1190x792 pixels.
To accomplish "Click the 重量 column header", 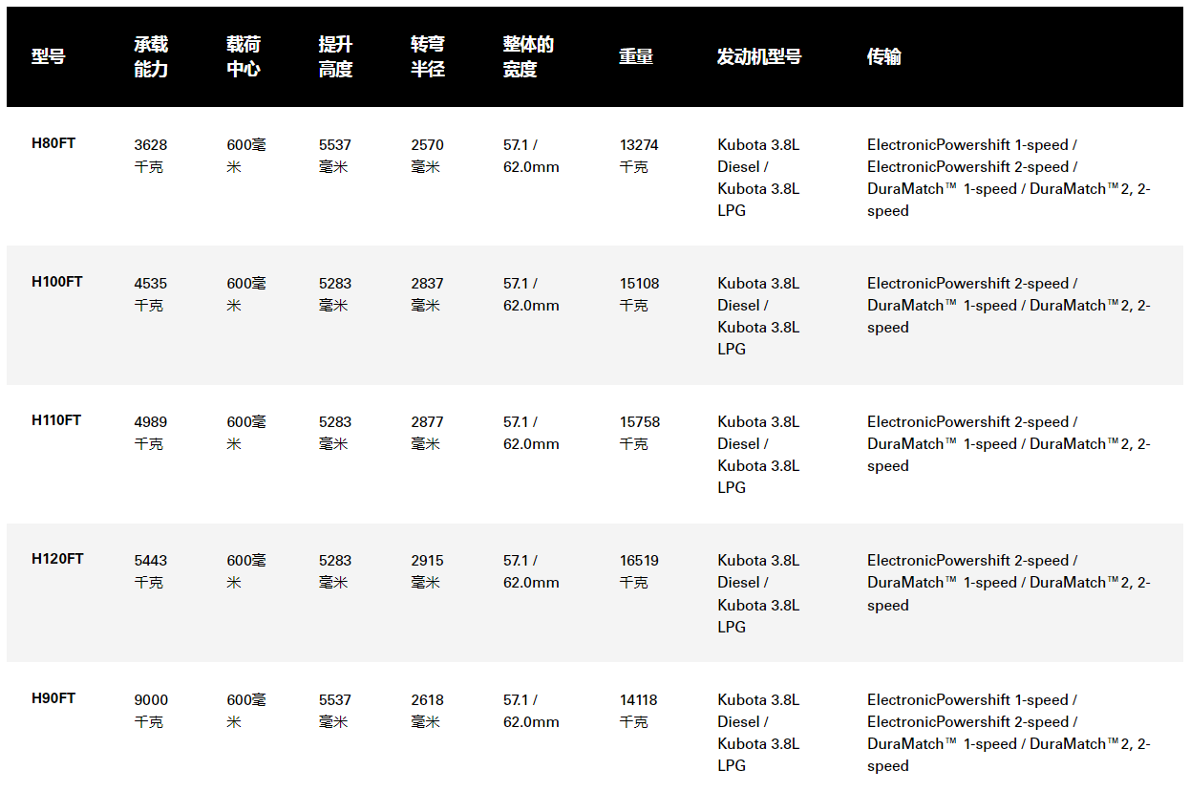I will tap(636, 57).
